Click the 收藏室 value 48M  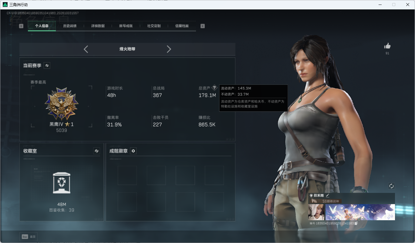point(62,204)
